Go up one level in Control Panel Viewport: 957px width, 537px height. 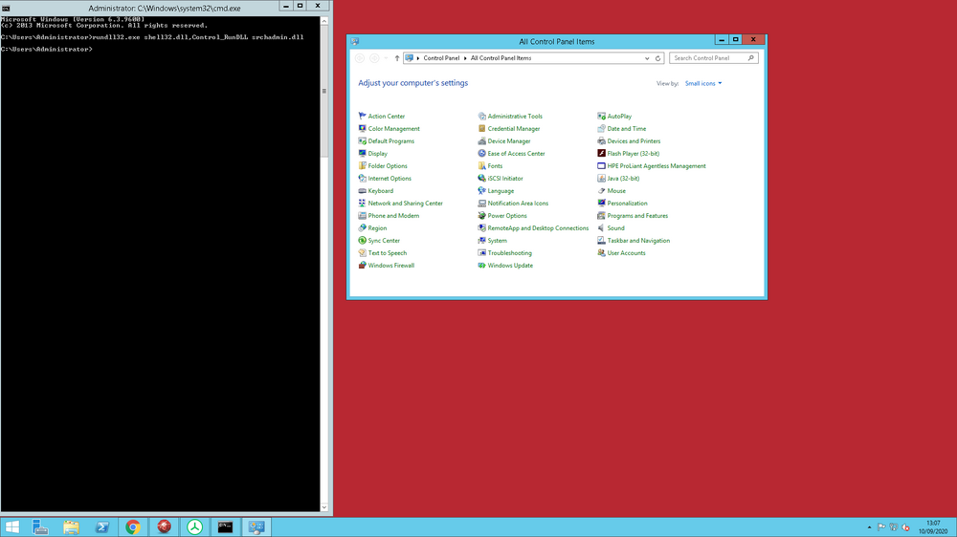tap(397, 58)
